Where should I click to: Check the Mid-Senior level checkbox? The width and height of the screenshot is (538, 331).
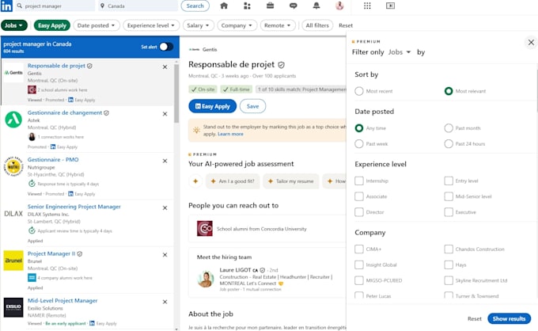[x=449, y=196]
